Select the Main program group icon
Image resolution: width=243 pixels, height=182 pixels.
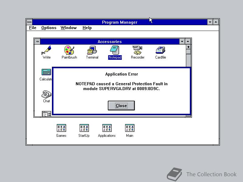click(x=130, y=128)
